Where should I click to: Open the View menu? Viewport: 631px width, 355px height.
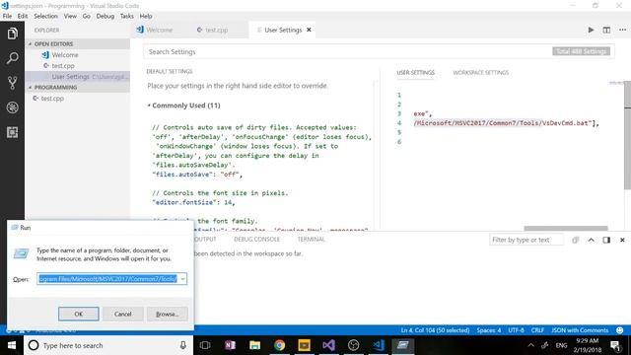point(70,16)
